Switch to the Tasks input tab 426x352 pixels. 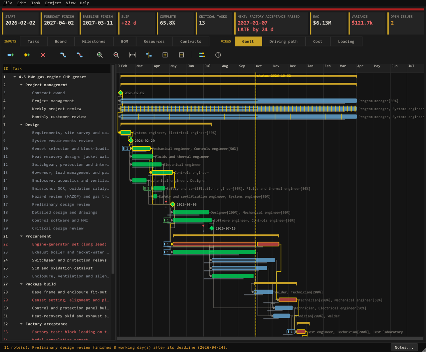tap(33, 42)
